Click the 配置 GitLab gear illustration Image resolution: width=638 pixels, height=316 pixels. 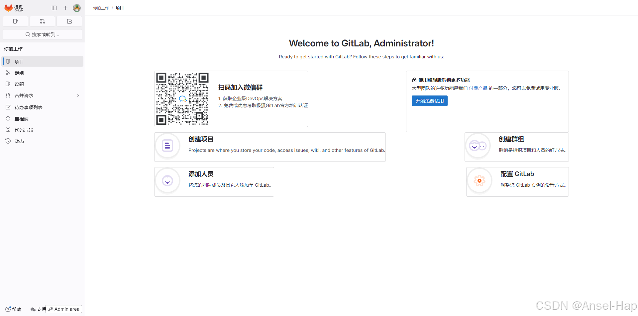[x=479, y=181]
